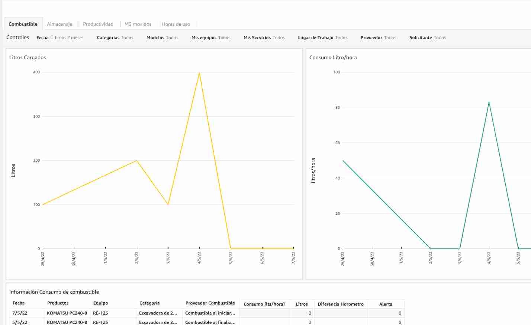The width and height of the screenshot is (531, 325).
Task: Click the 400-litre peak on yellow line
Action: click(199, 73)
